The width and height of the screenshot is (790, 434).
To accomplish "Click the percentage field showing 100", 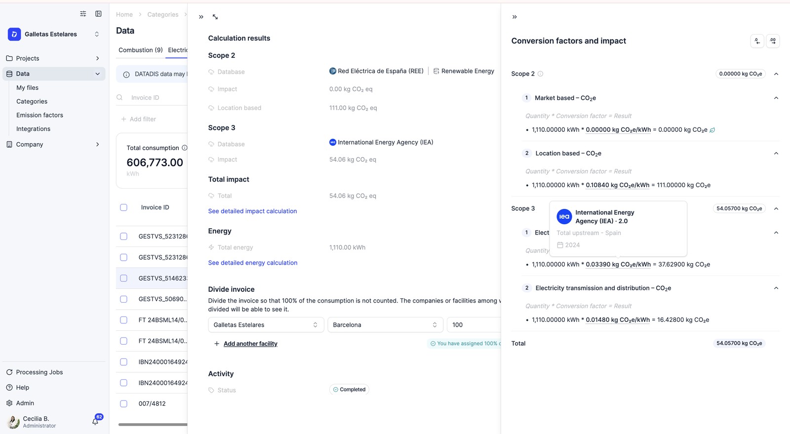I will pyautogui.click(x=474, y=325).
